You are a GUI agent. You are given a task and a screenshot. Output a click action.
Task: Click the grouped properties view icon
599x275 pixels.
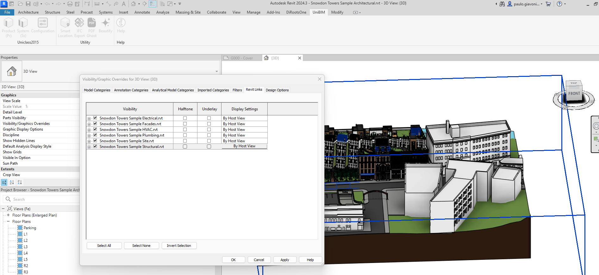tap(4, 182)
